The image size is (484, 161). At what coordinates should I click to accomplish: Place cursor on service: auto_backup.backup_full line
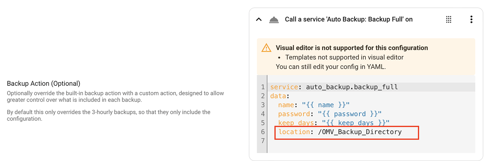[334, 87]
